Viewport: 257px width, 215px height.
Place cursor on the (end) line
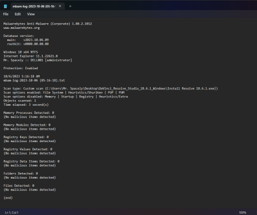[x=8, y=198]
